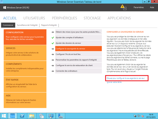Select task Ajouter des dossiers du serveur

click(x=78, y=43)
